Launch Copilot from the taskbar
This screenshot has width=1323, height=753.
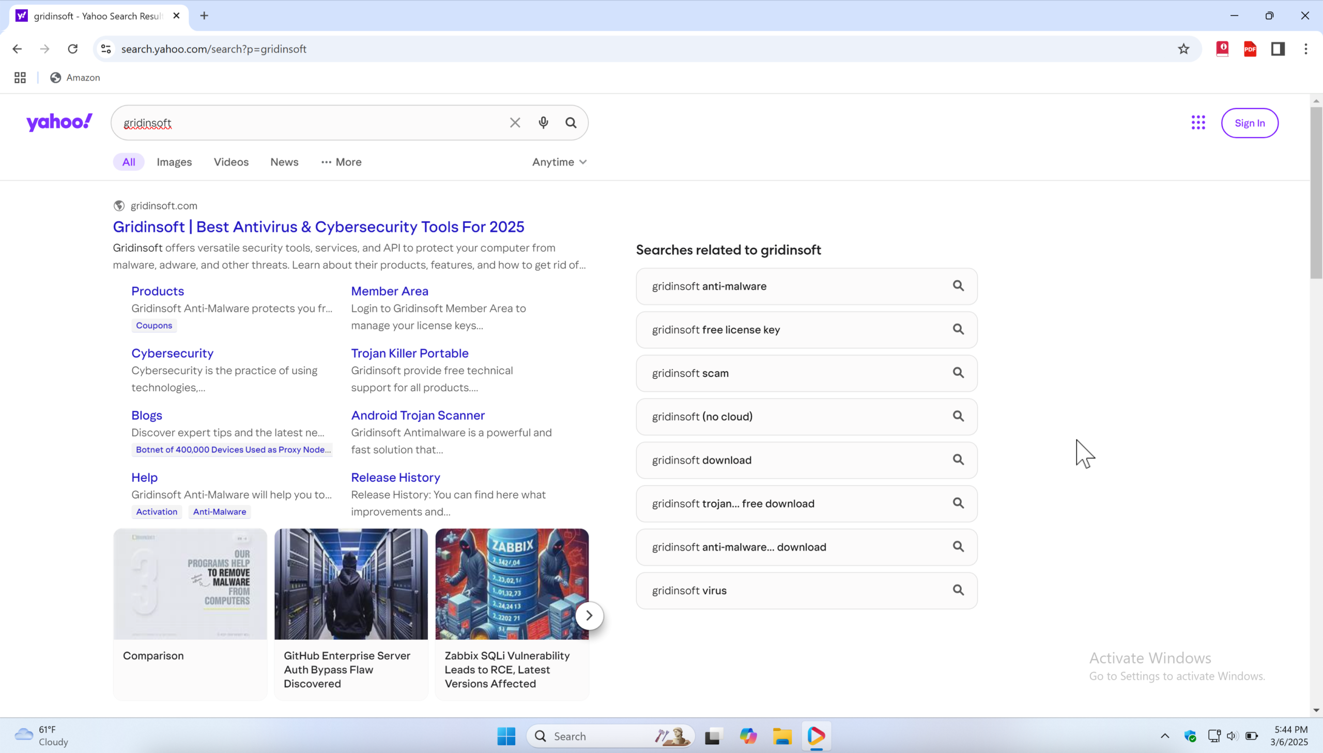748,735
